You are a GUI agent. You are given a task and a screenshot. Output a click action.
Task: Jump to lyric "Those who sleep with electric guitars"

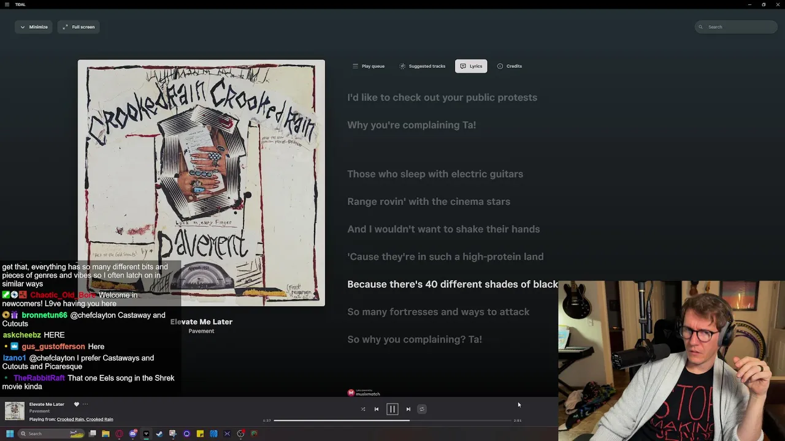(435, 174)
